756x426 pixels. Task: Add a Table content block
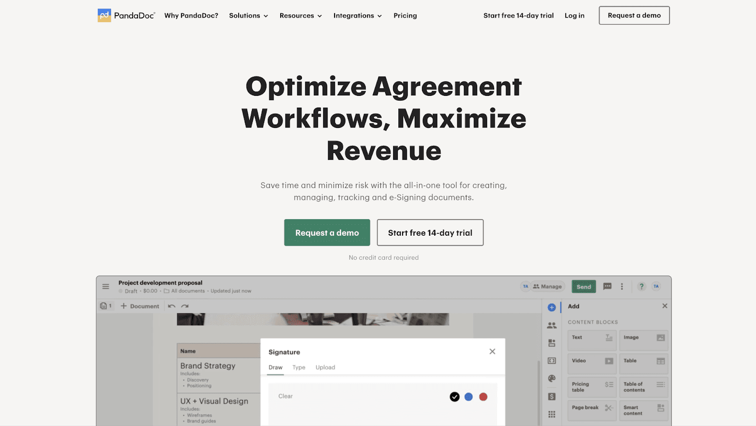(644, 364)
